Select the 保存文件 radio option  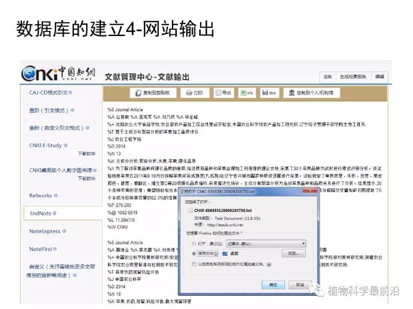[x=194, y=253]
